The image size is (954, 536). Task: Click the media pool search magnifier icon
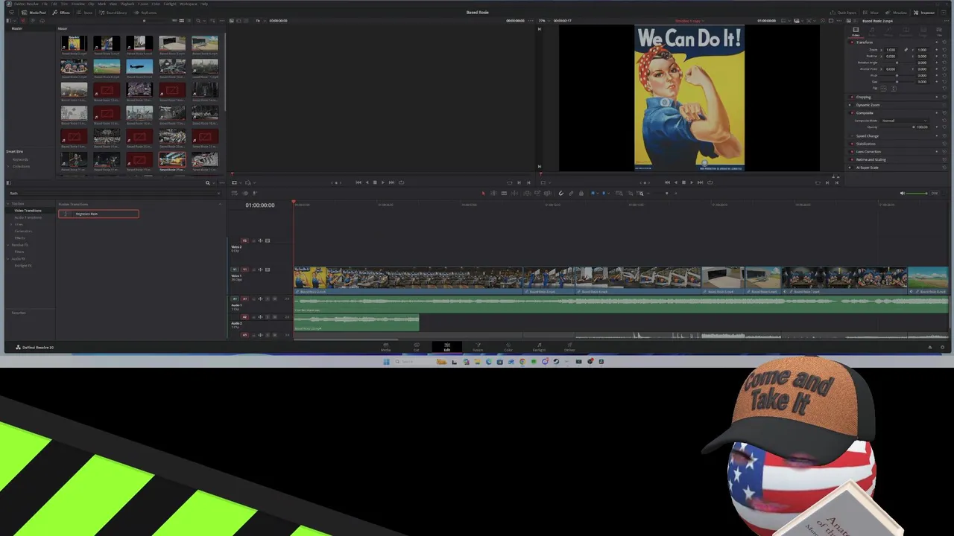[x=198, y=20]
